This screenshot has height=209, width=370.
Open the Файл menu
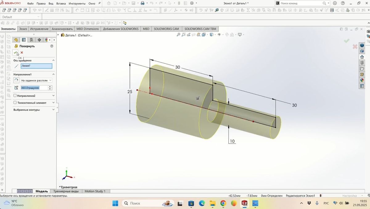click(30, 3)
